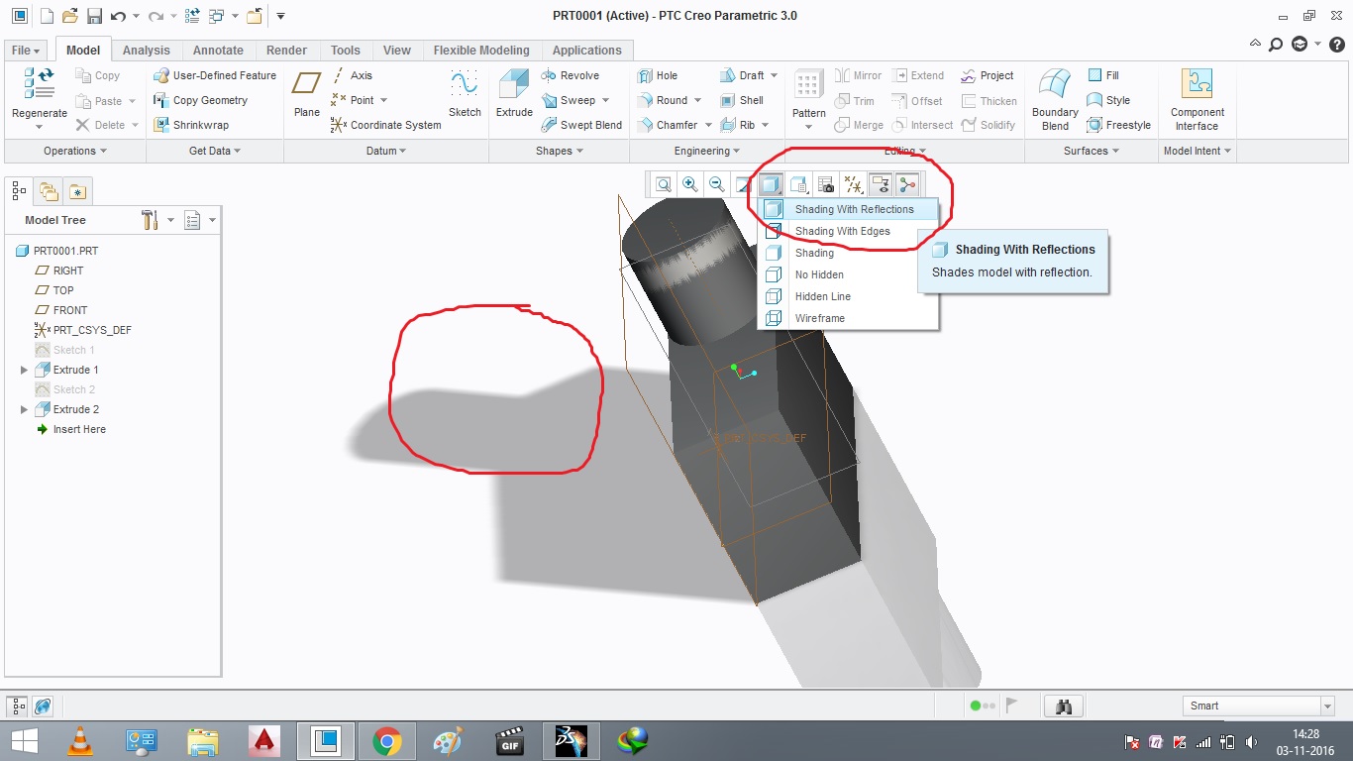
Task: Open the Engineering group dropdown
Action: tap(707, 151)
